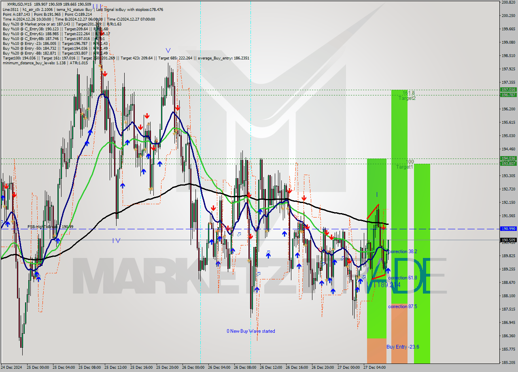Click the 185.205 price axis value
Image resolution: width=518 pixels, height=372 pixels.
coord(508,363)
